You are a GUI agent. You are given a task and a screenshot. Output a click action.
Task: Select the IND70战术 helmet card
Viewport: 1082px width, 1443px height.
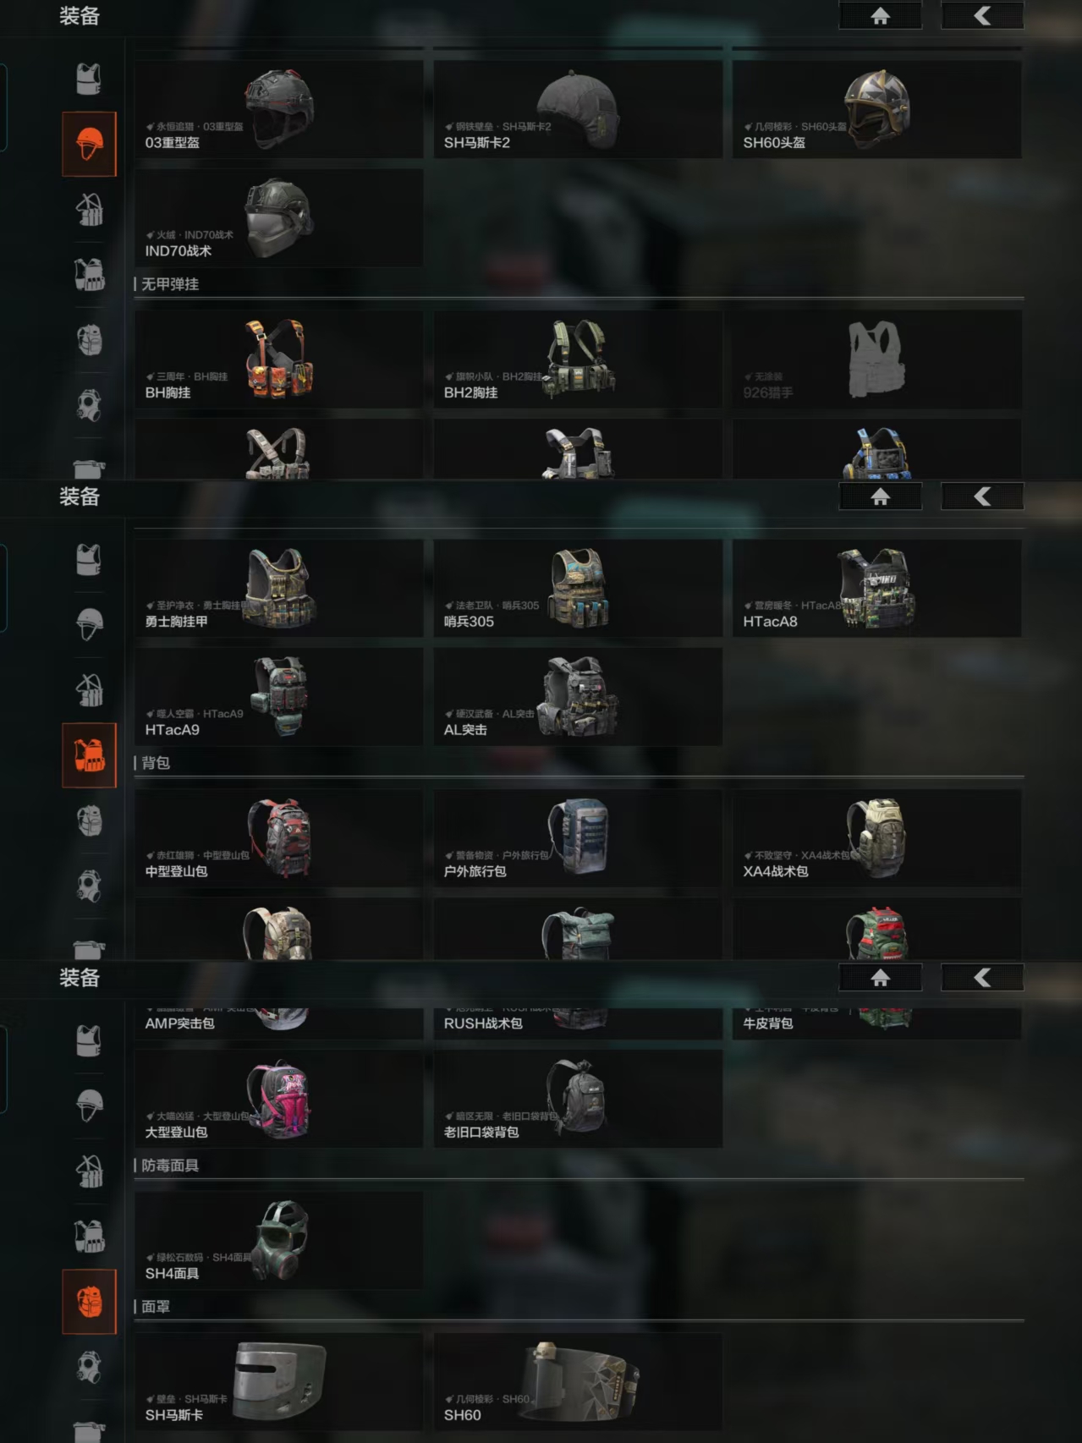click(x=279, y=218)
